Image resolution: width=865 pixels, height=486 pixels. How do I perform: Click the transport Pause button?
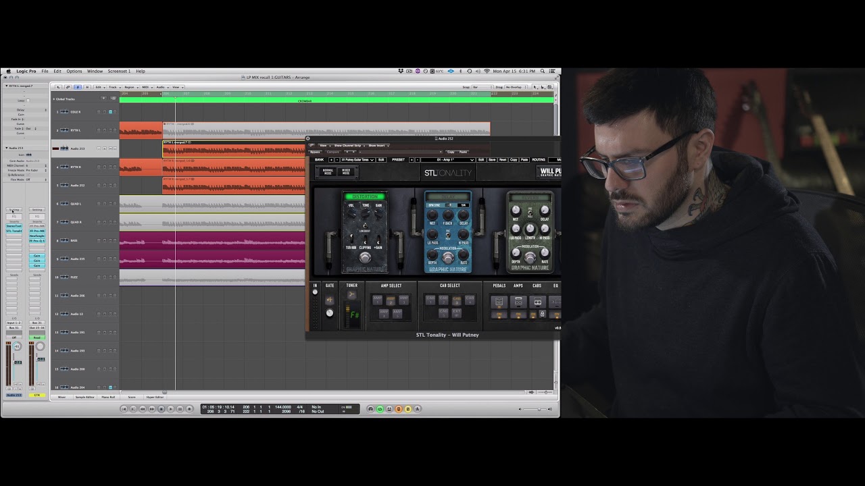tap(180, 409)
